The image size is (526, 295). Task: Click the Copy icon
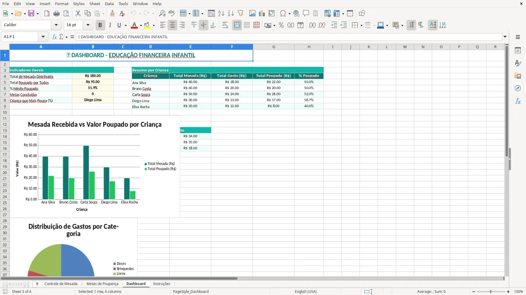click(x=88, y=14)
